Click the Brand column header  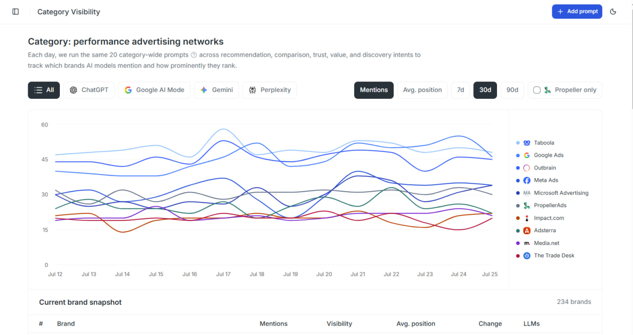point(66,324)
